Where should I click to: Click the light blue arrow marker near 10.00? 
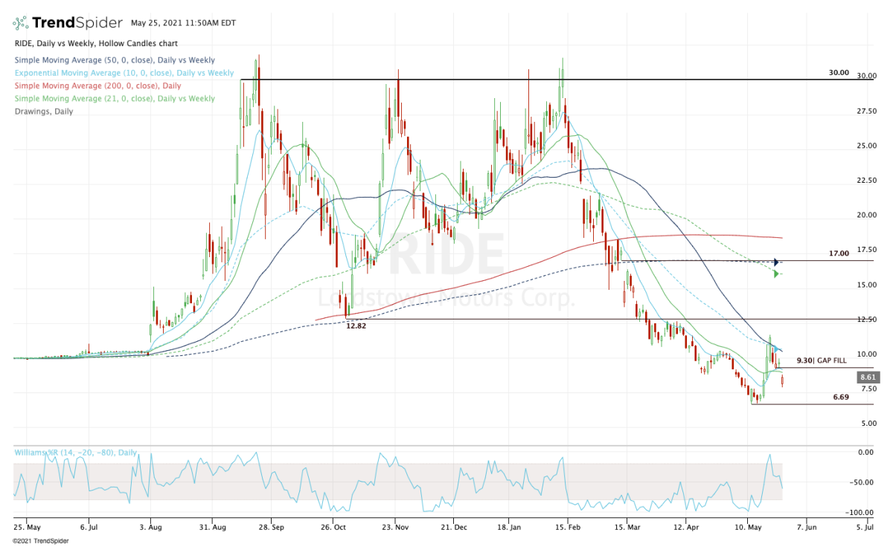tap(775, 349)
